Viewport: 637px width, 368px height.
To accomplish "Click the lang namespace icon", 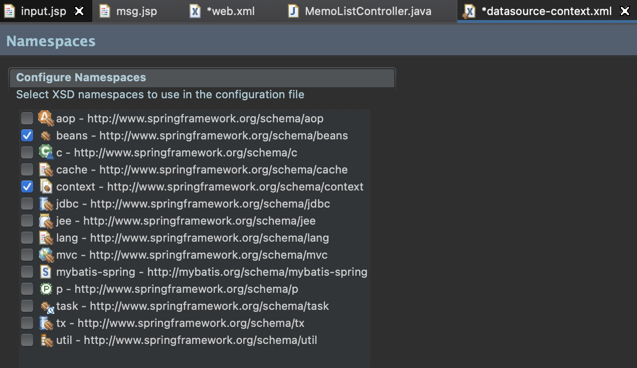I will tap(46, 238).
